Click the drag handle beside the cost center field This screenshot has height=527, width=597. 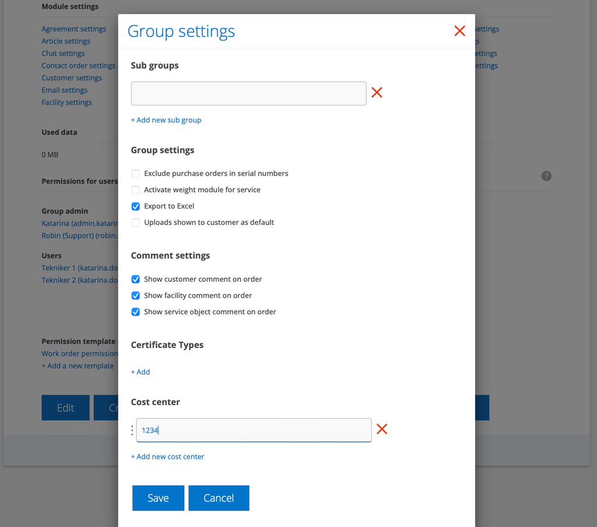(x=132, y=430)
